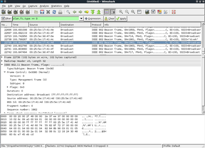Zoom in toolbar icon
205x148 pixels.
(121, 12)
